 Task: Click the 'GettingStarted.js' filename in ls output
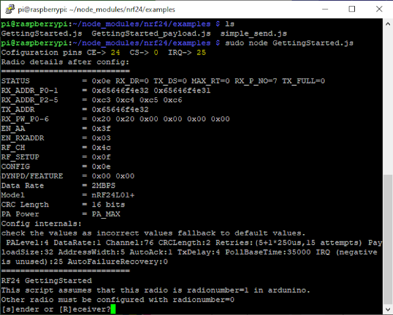(42, 34)
